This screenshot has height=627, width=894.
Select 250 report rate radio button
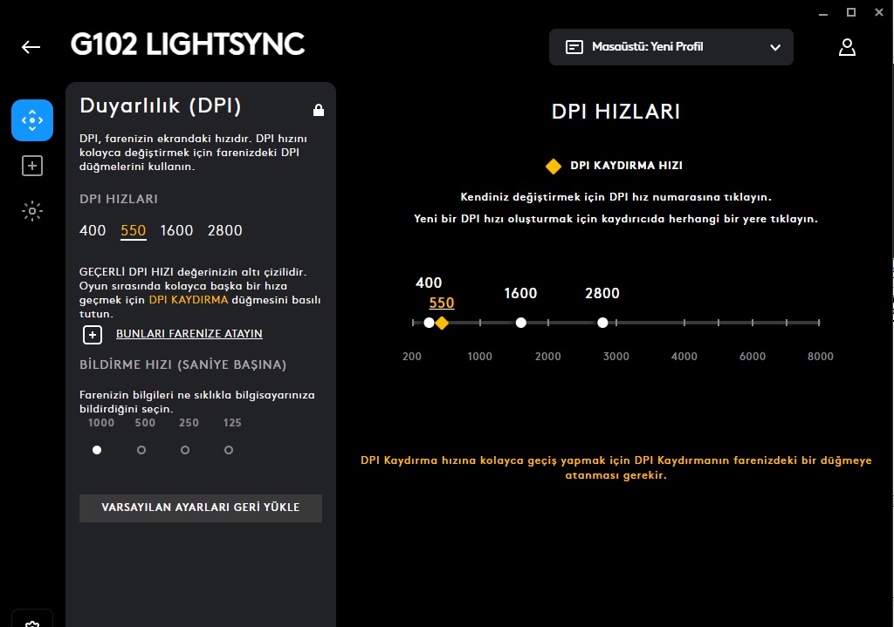pyautogui.click(x=185, y=450)
